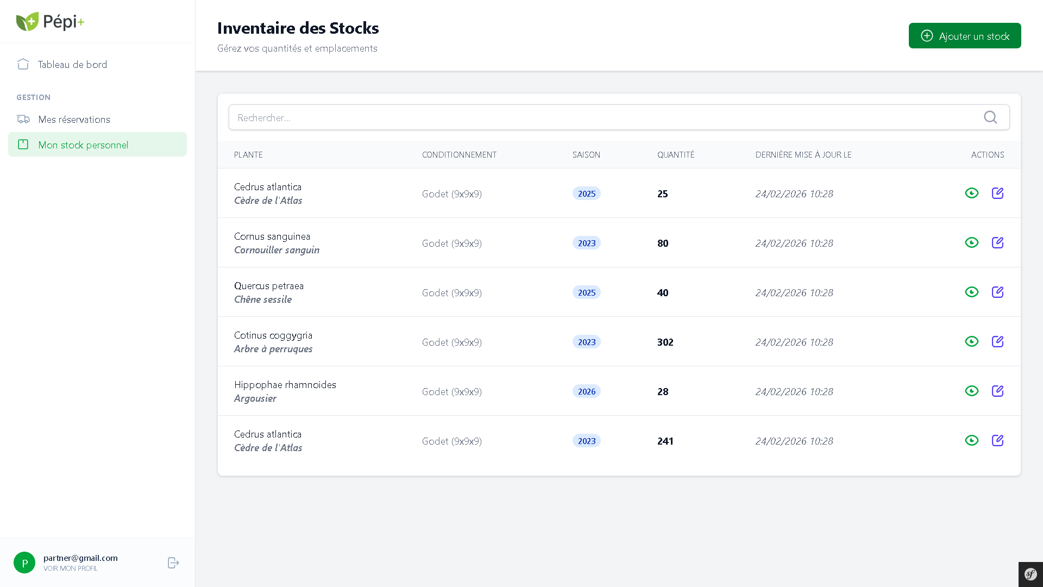Click the plus icon on Ajouter un stock
This screenshot has height=587, width=1043.
(927, 35)
